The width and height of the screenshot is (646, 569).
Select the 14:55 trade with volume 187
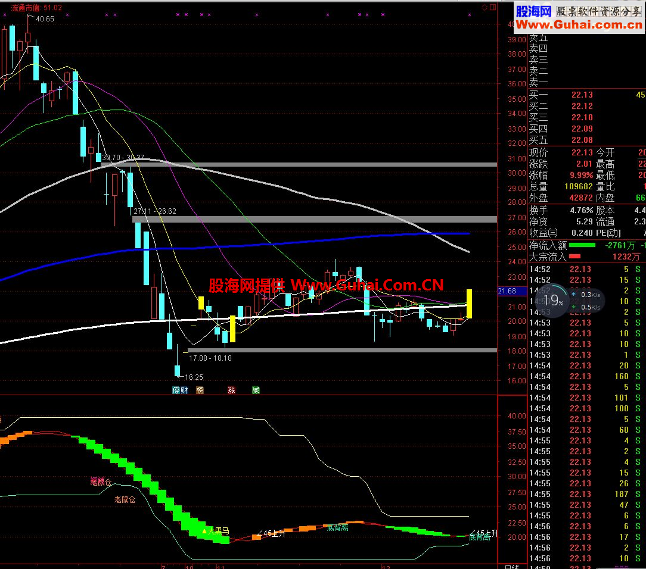(587, 494)
